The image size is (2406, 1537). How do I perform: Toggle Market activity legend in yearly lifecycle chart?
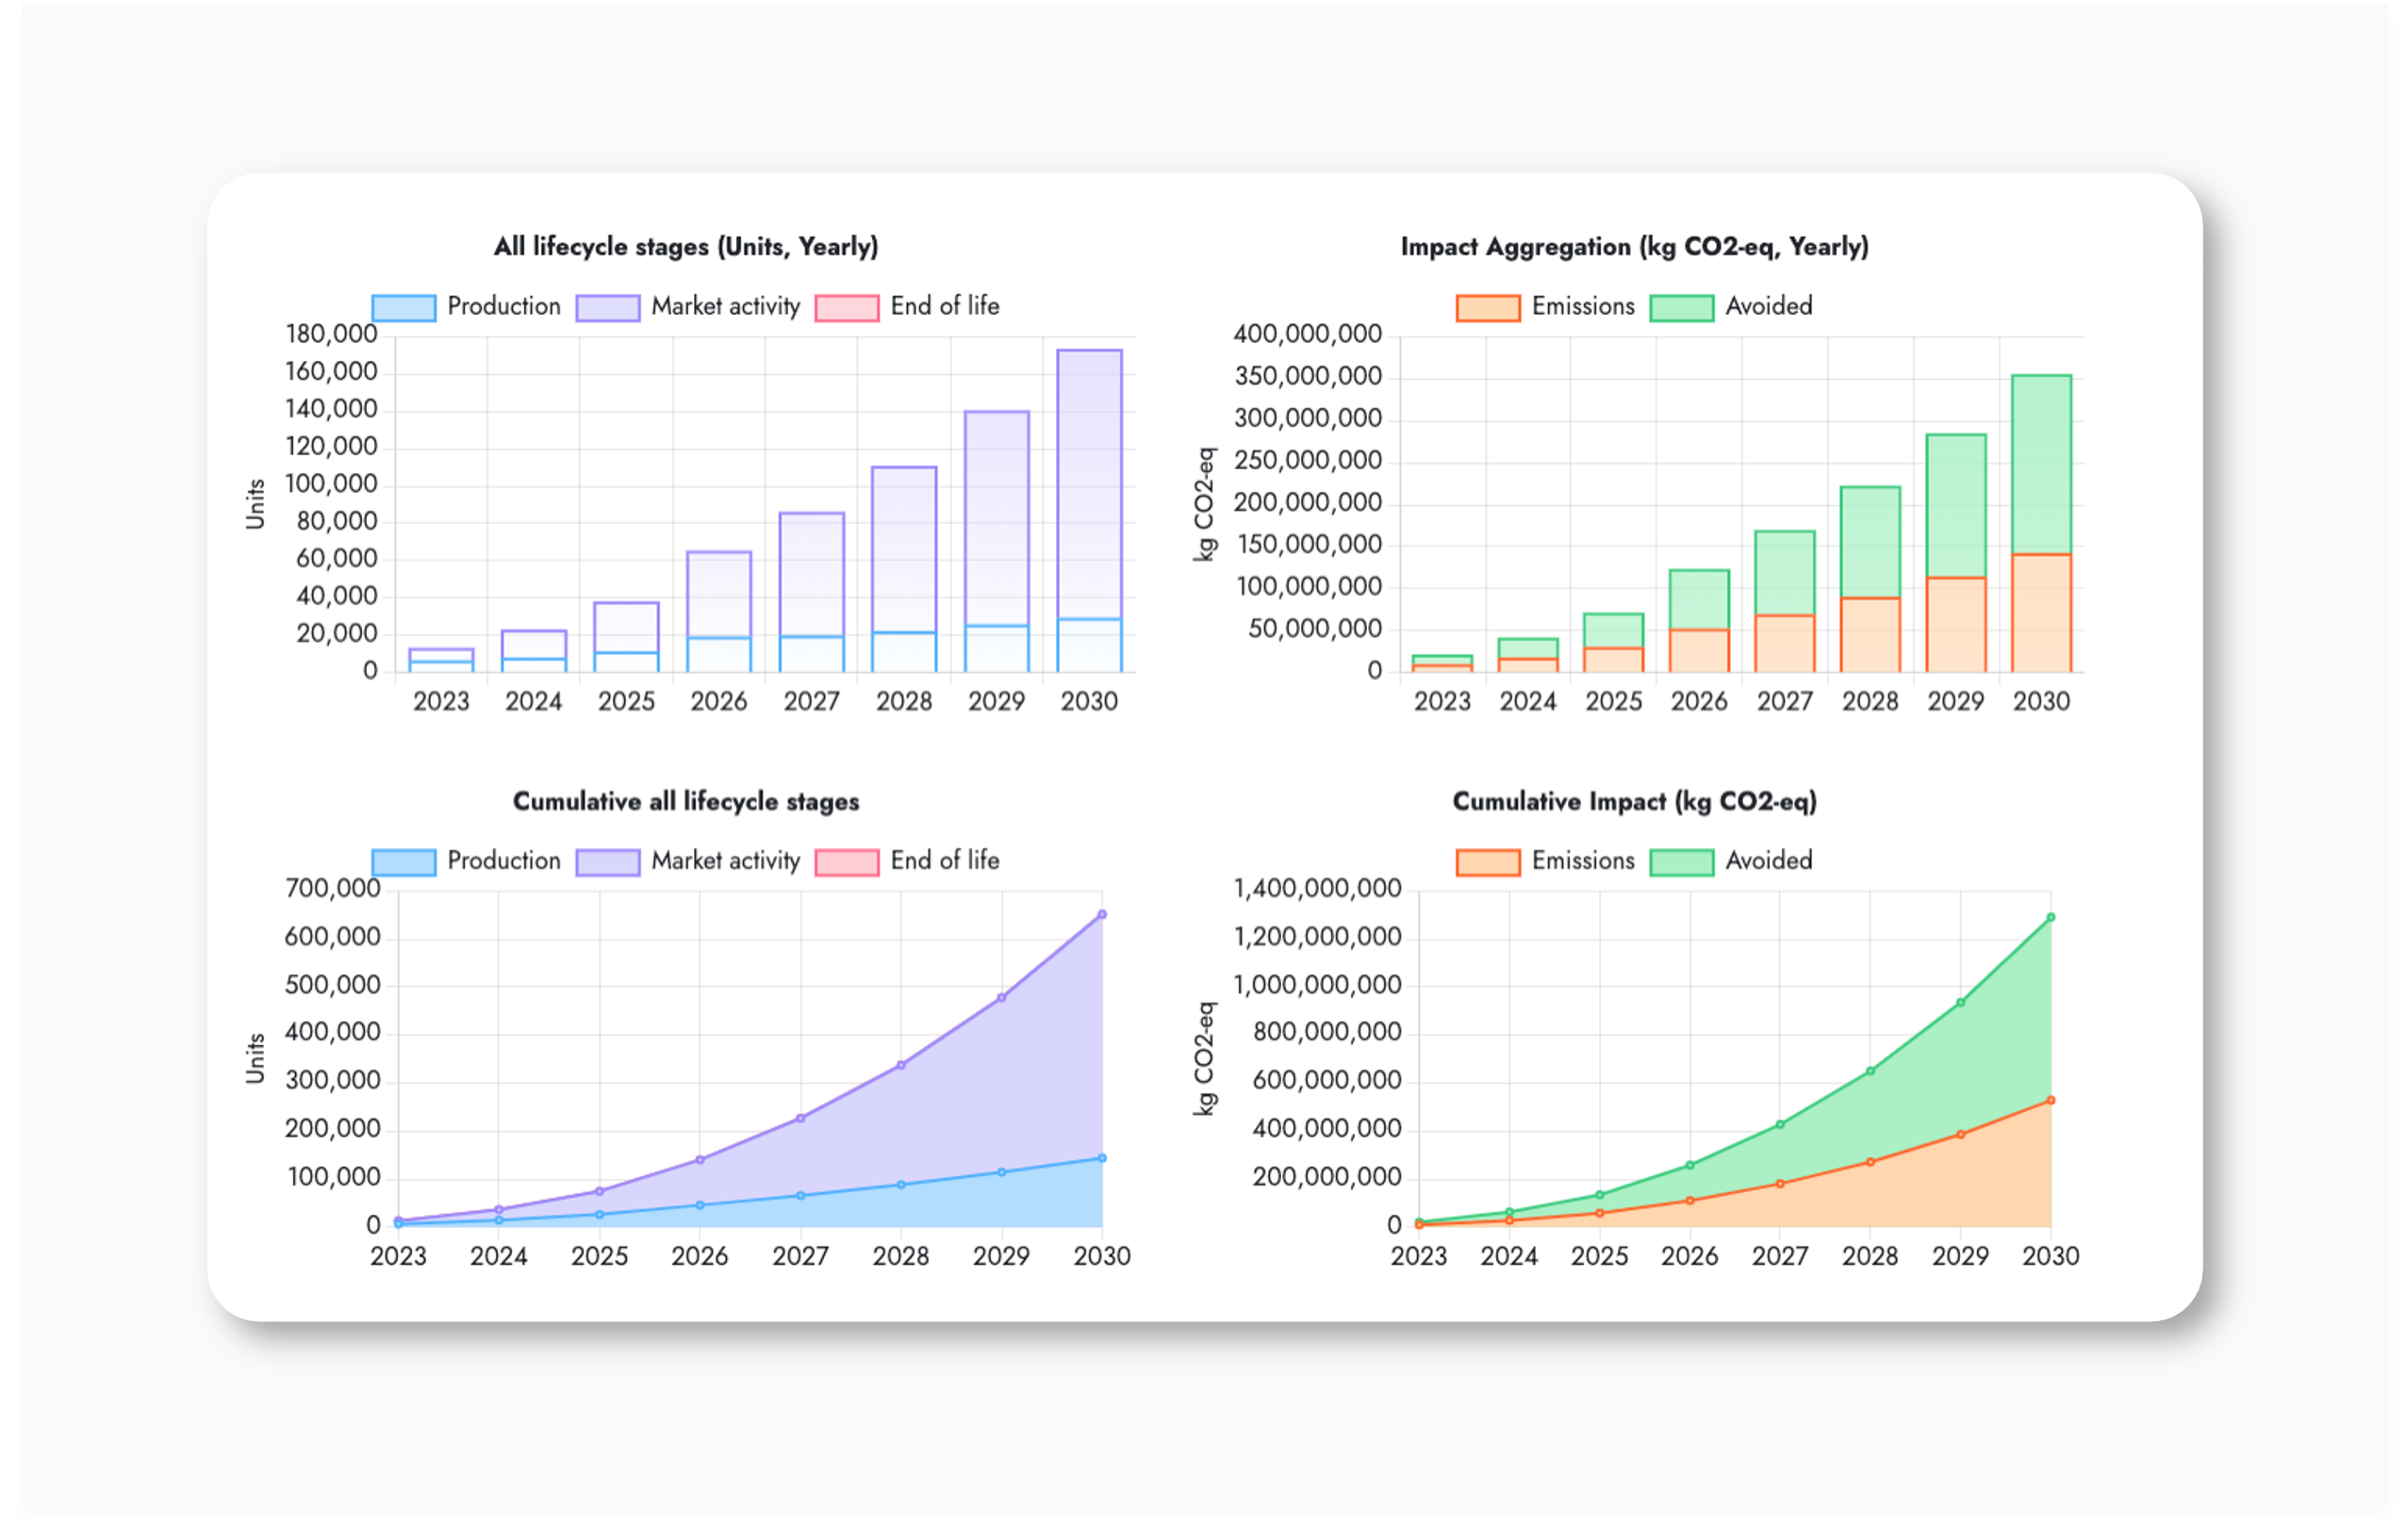(688, 306)
